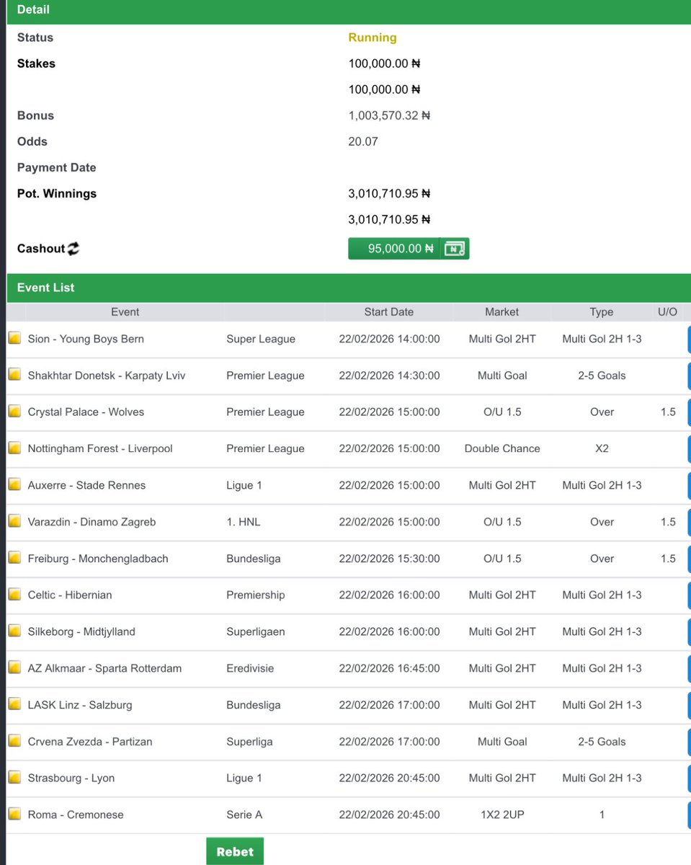Click the Premiership league for Celtic - Hibernian
Screen dimensions: 691x865
point(256,595)
